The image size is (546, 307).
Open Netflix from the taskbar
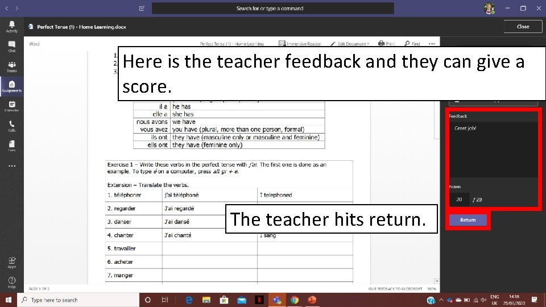259,300
